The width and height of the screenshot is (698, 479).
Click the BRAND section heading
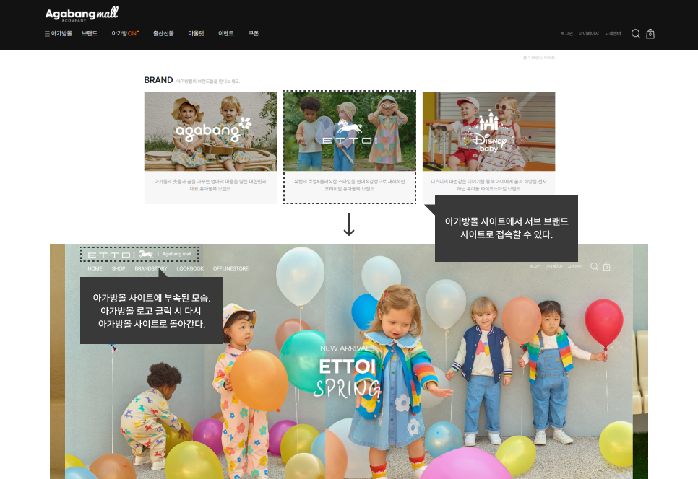[158, 80]
